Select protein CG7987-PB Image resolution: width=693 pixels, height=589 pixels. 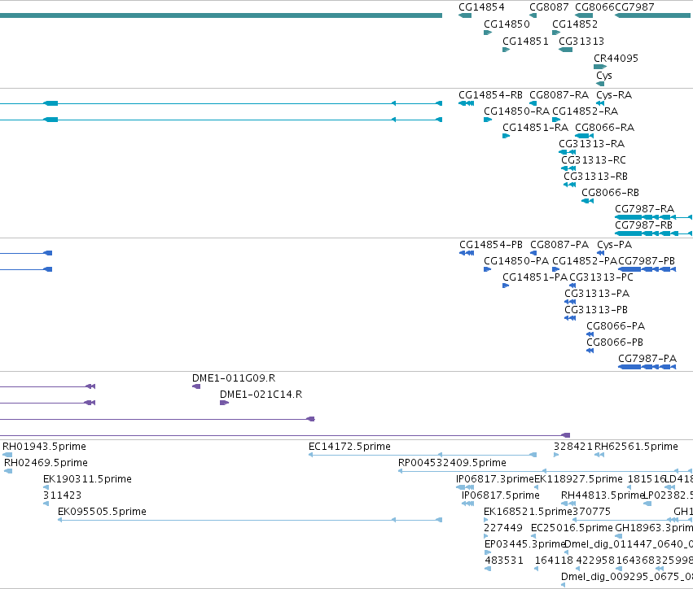click(647, 261)
